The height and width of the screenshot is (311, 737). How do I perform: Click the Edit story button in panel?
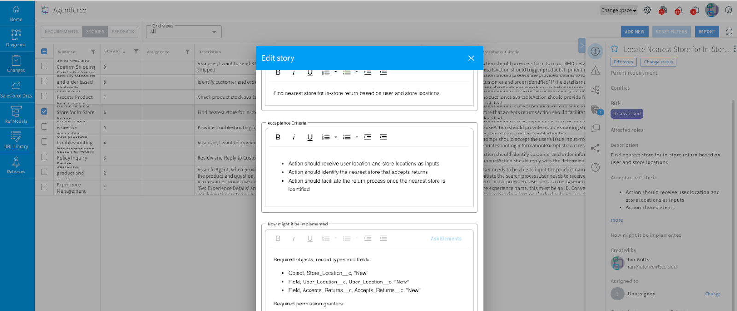624,62
